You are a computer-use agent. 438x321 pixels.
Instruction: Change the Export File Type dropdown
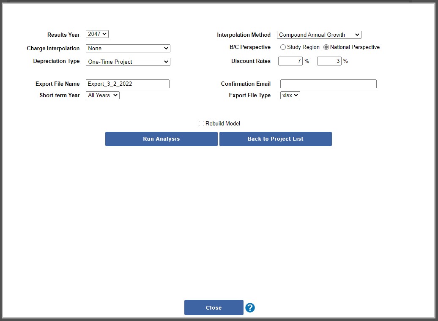tap(290, 95)
